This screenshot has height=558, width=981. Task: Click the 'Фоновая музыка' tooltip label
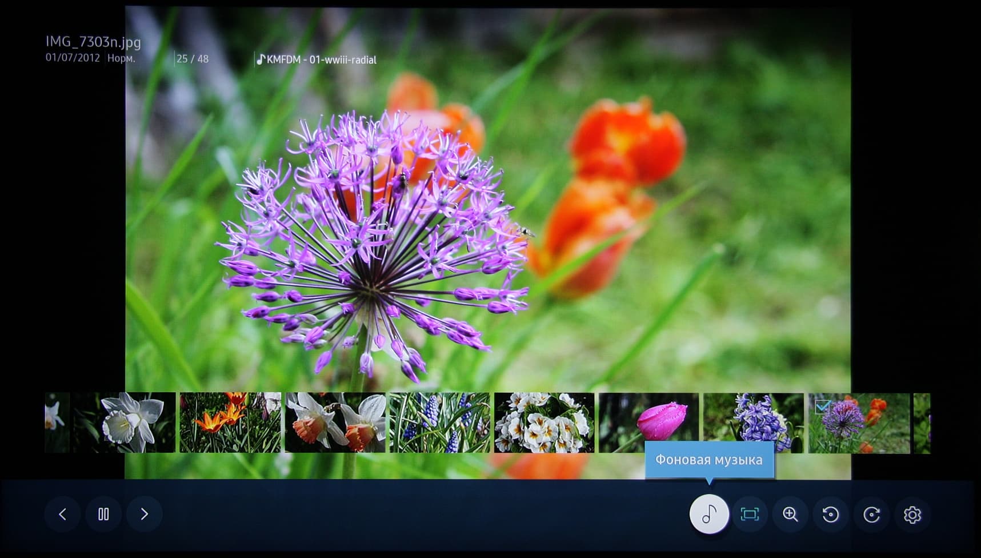[x=709, y=460]
